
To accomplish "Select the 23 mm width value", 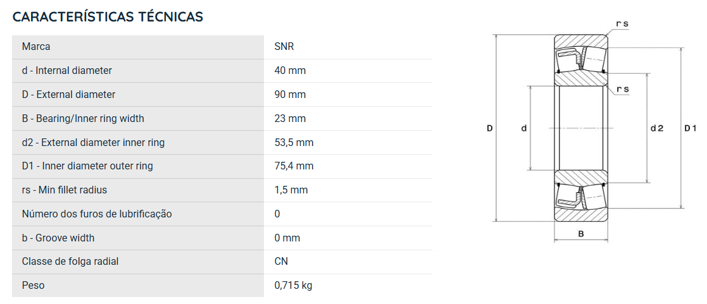I will click(x=290, y=118).
